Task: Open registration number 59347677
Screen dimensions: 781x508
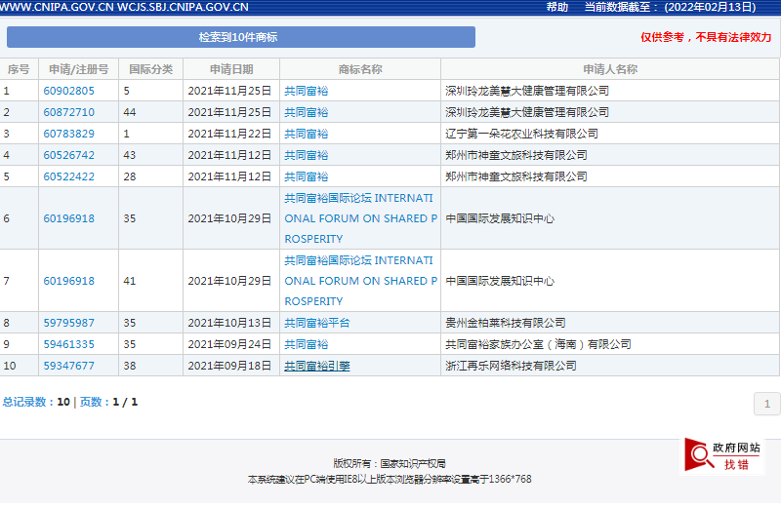Action: 68,366
